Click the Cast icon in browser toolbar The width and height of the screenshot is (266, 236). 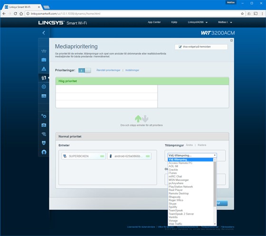(x=256, y=14)
